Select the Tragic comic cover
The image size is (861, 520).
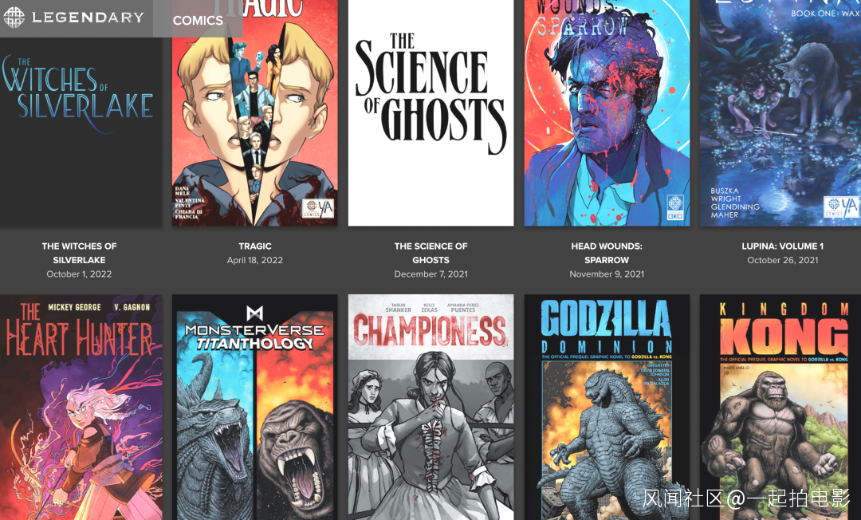click(x=255, y=113)
